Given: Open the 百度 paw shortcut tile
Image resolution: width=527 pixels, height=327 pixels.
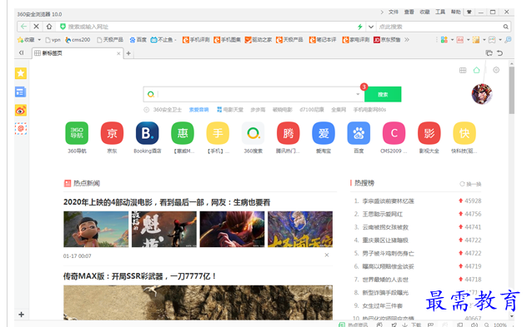Looking at the screenshot, I should 359,133.
